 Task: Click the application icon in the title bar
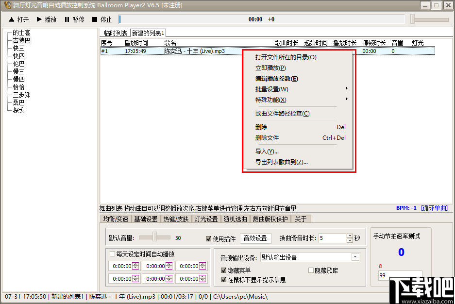point(7,5)
